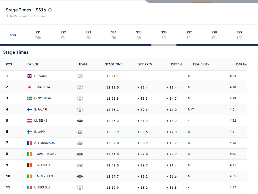Click the Hyundai logo in E. Lappi row
Viewport: 258px width, 194px height.
80,132
